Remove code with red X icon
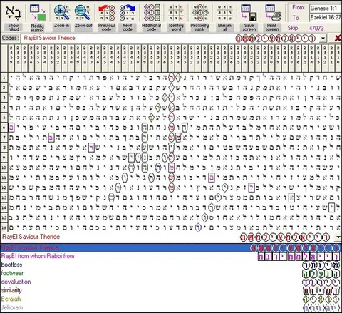 click(338, 39)
